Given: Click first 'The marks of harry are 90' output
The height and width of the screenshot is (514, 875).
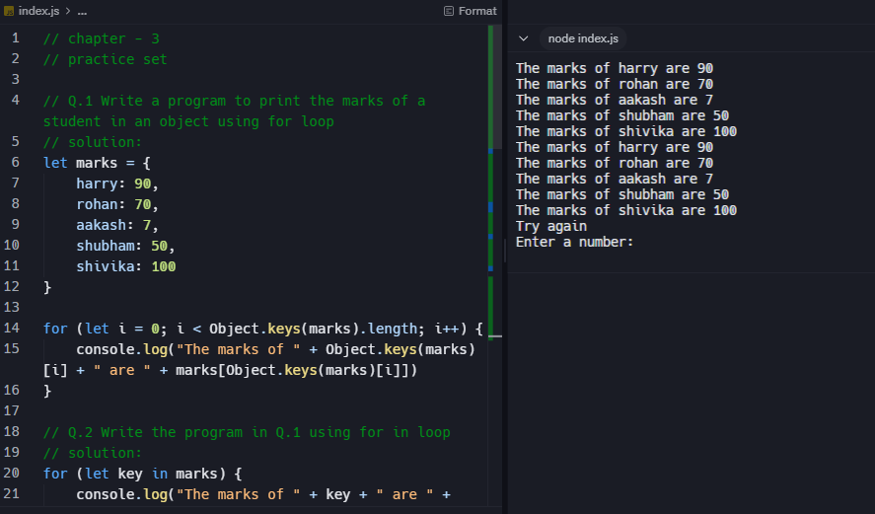Looking at the screenshot, I should (615, 68).
